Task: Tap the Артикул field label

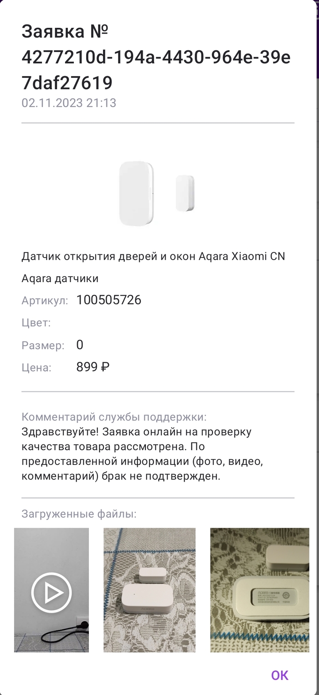Action: click(x=45, y=300)
